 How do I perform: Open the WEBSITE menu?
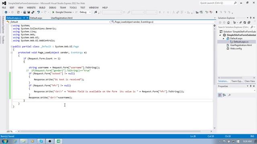[31, 8]
